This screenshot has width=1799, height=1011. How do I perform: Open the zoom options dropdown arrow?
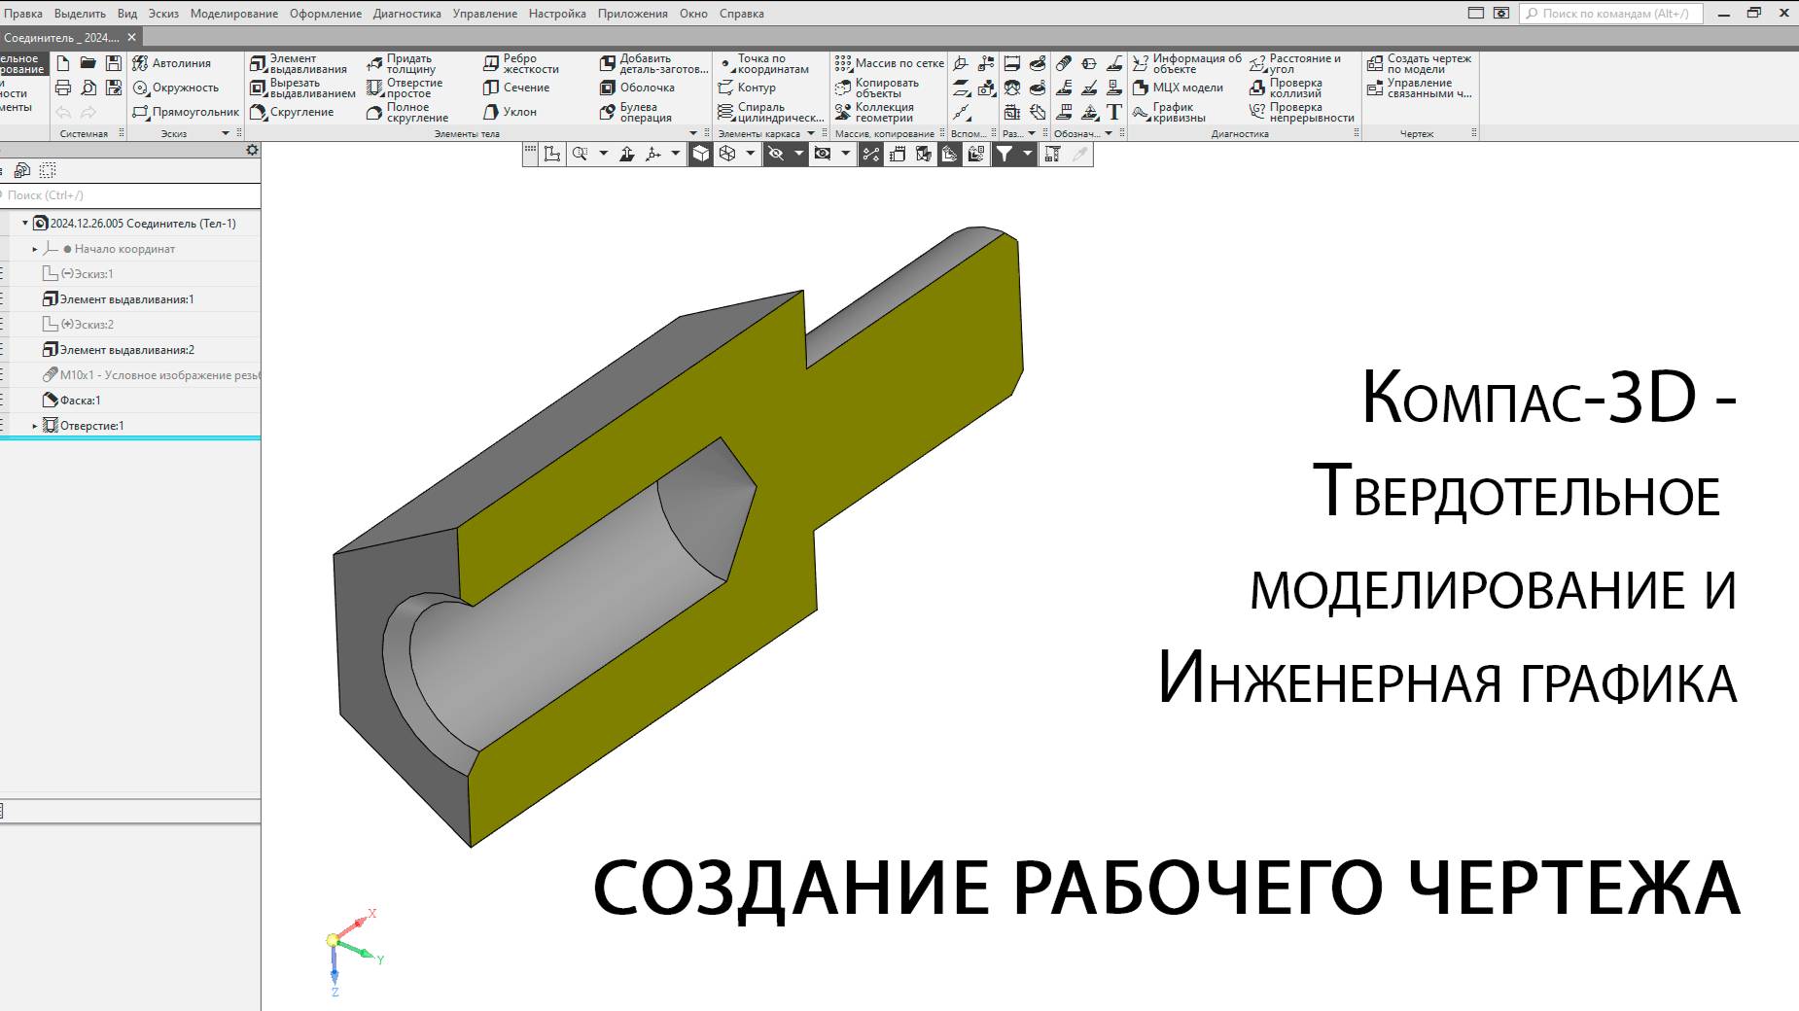(603, 154)
